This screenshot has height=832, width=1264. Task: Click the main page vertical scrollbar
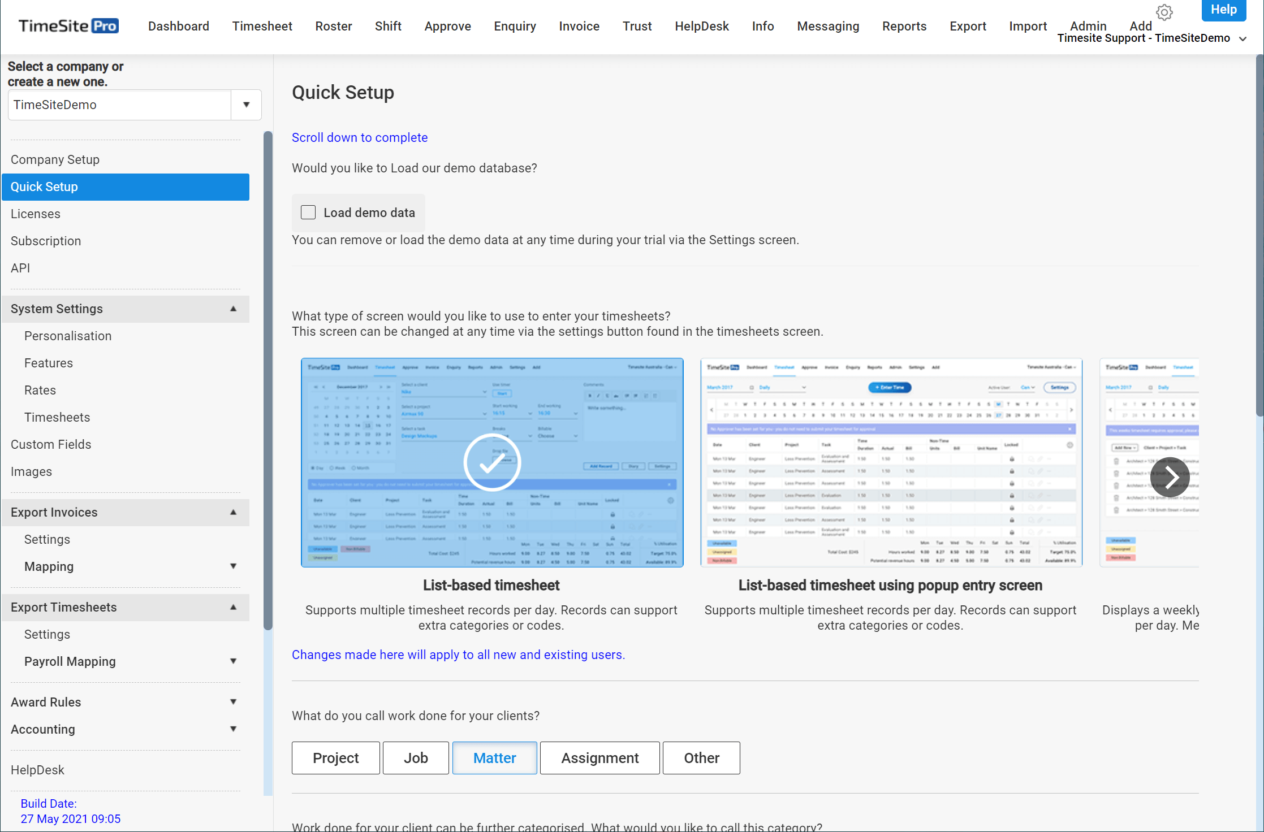coord(1259,235)
